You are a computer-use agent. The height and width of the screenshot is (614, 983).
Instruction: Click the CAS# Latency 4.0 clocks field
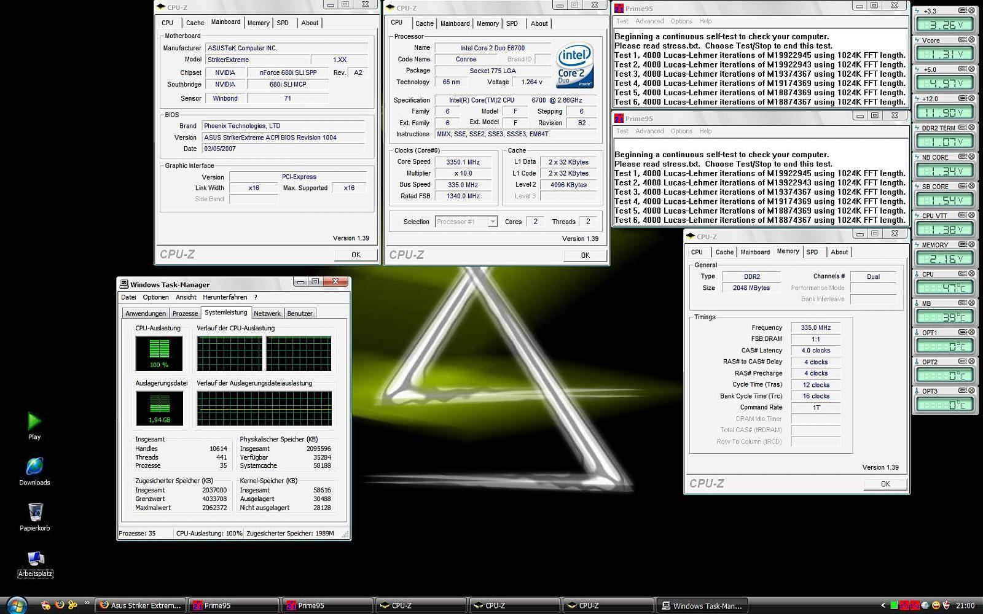click(x=816, y=351)
